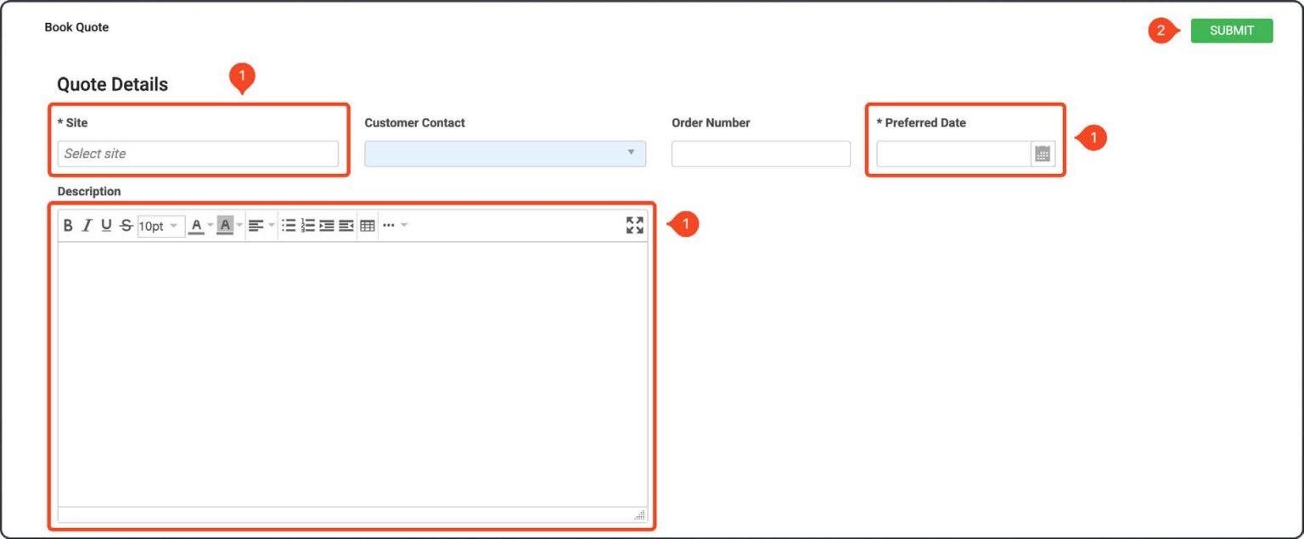
Task: Insert a bulleted list
Action: tap(289, 226)
